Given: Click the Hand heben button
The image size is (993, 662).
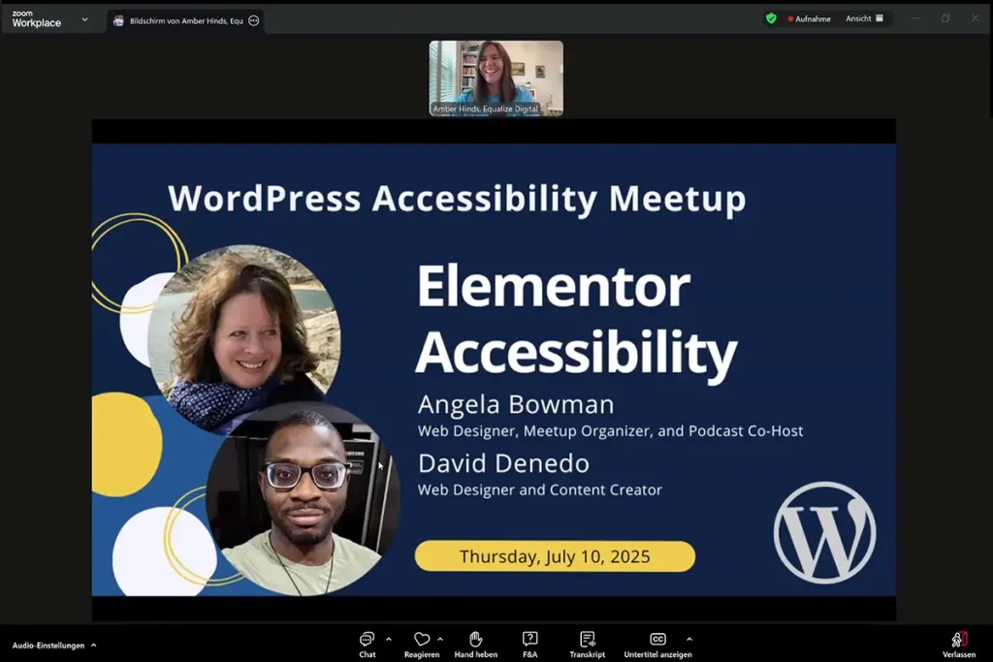Looking at the screenshot, I should click(475, 645).
